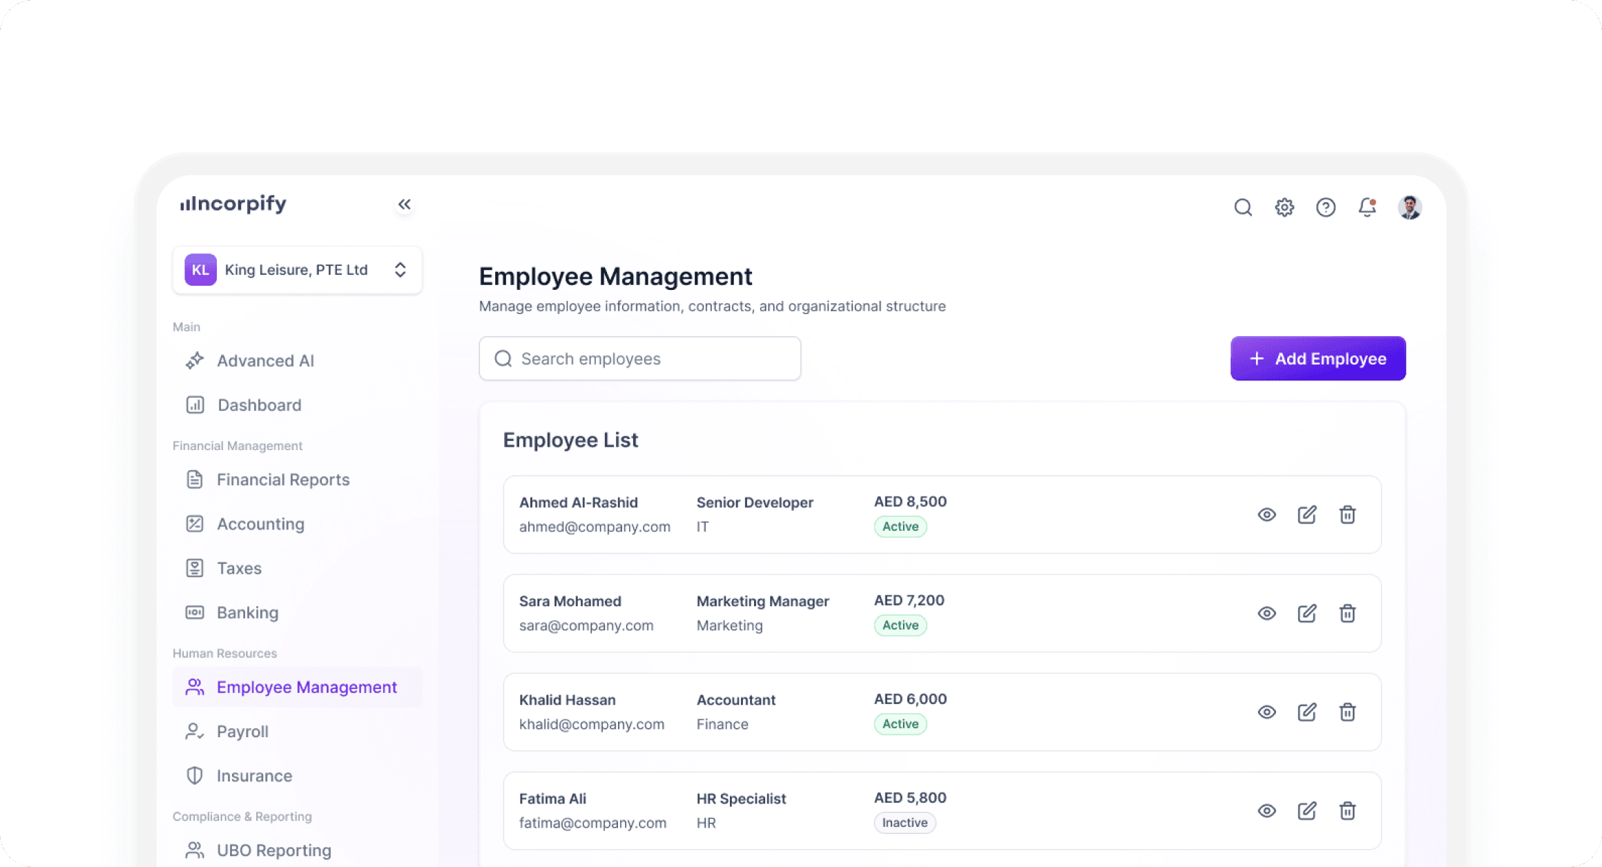Open Advanced AI sidebar link
The image size is (1602, 867).
click(265, 361)
